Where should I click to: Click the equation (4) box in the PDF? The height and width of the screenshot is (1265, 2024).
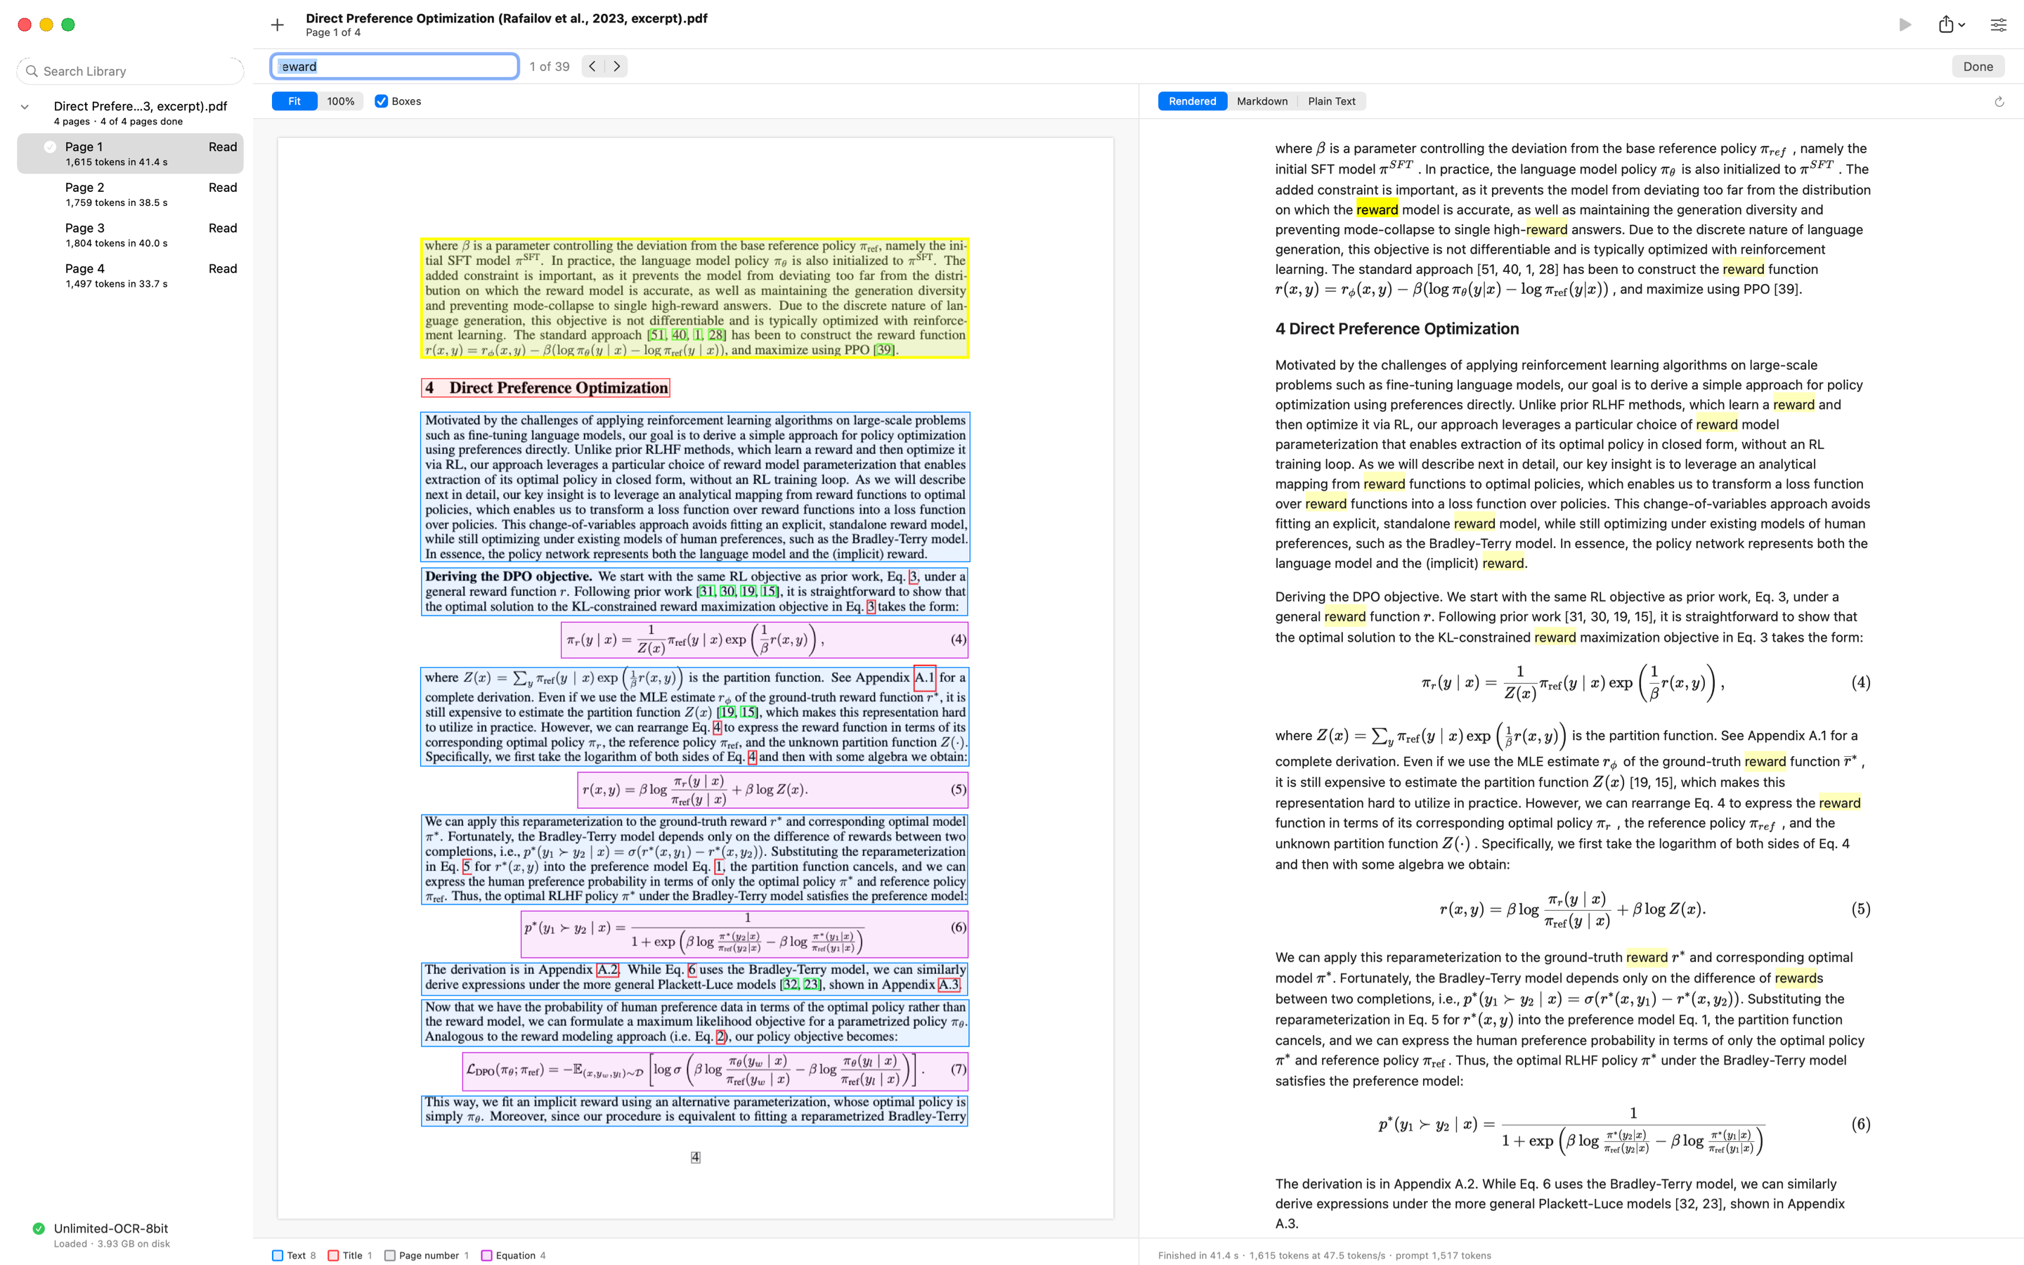[x=765, y=640]
